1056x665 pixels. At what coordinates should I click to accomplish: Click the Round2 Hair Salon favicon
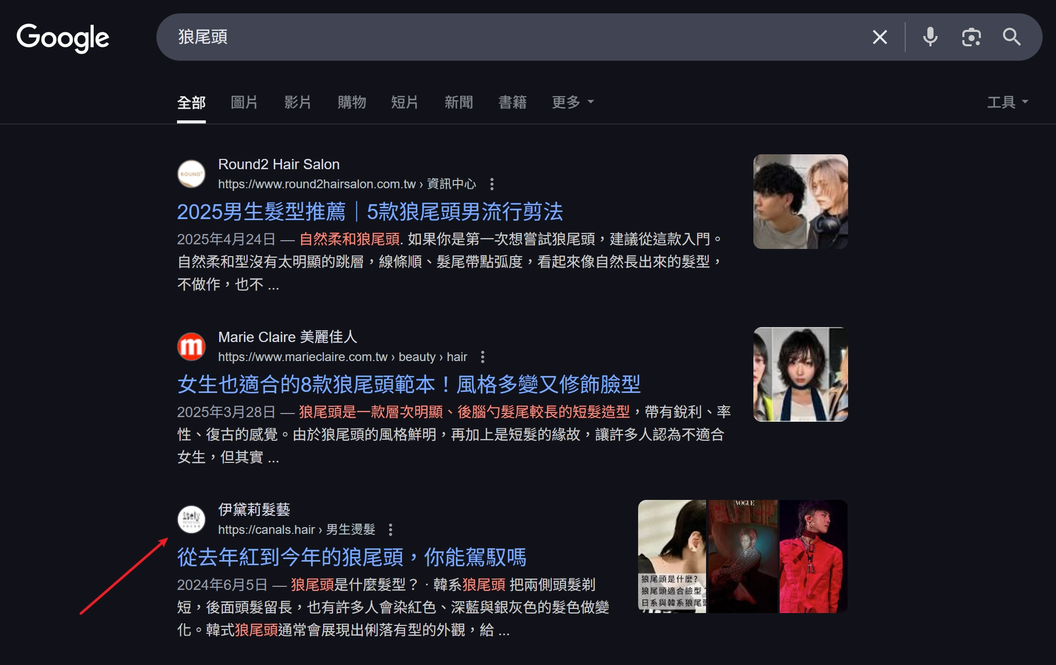[191, 174]
